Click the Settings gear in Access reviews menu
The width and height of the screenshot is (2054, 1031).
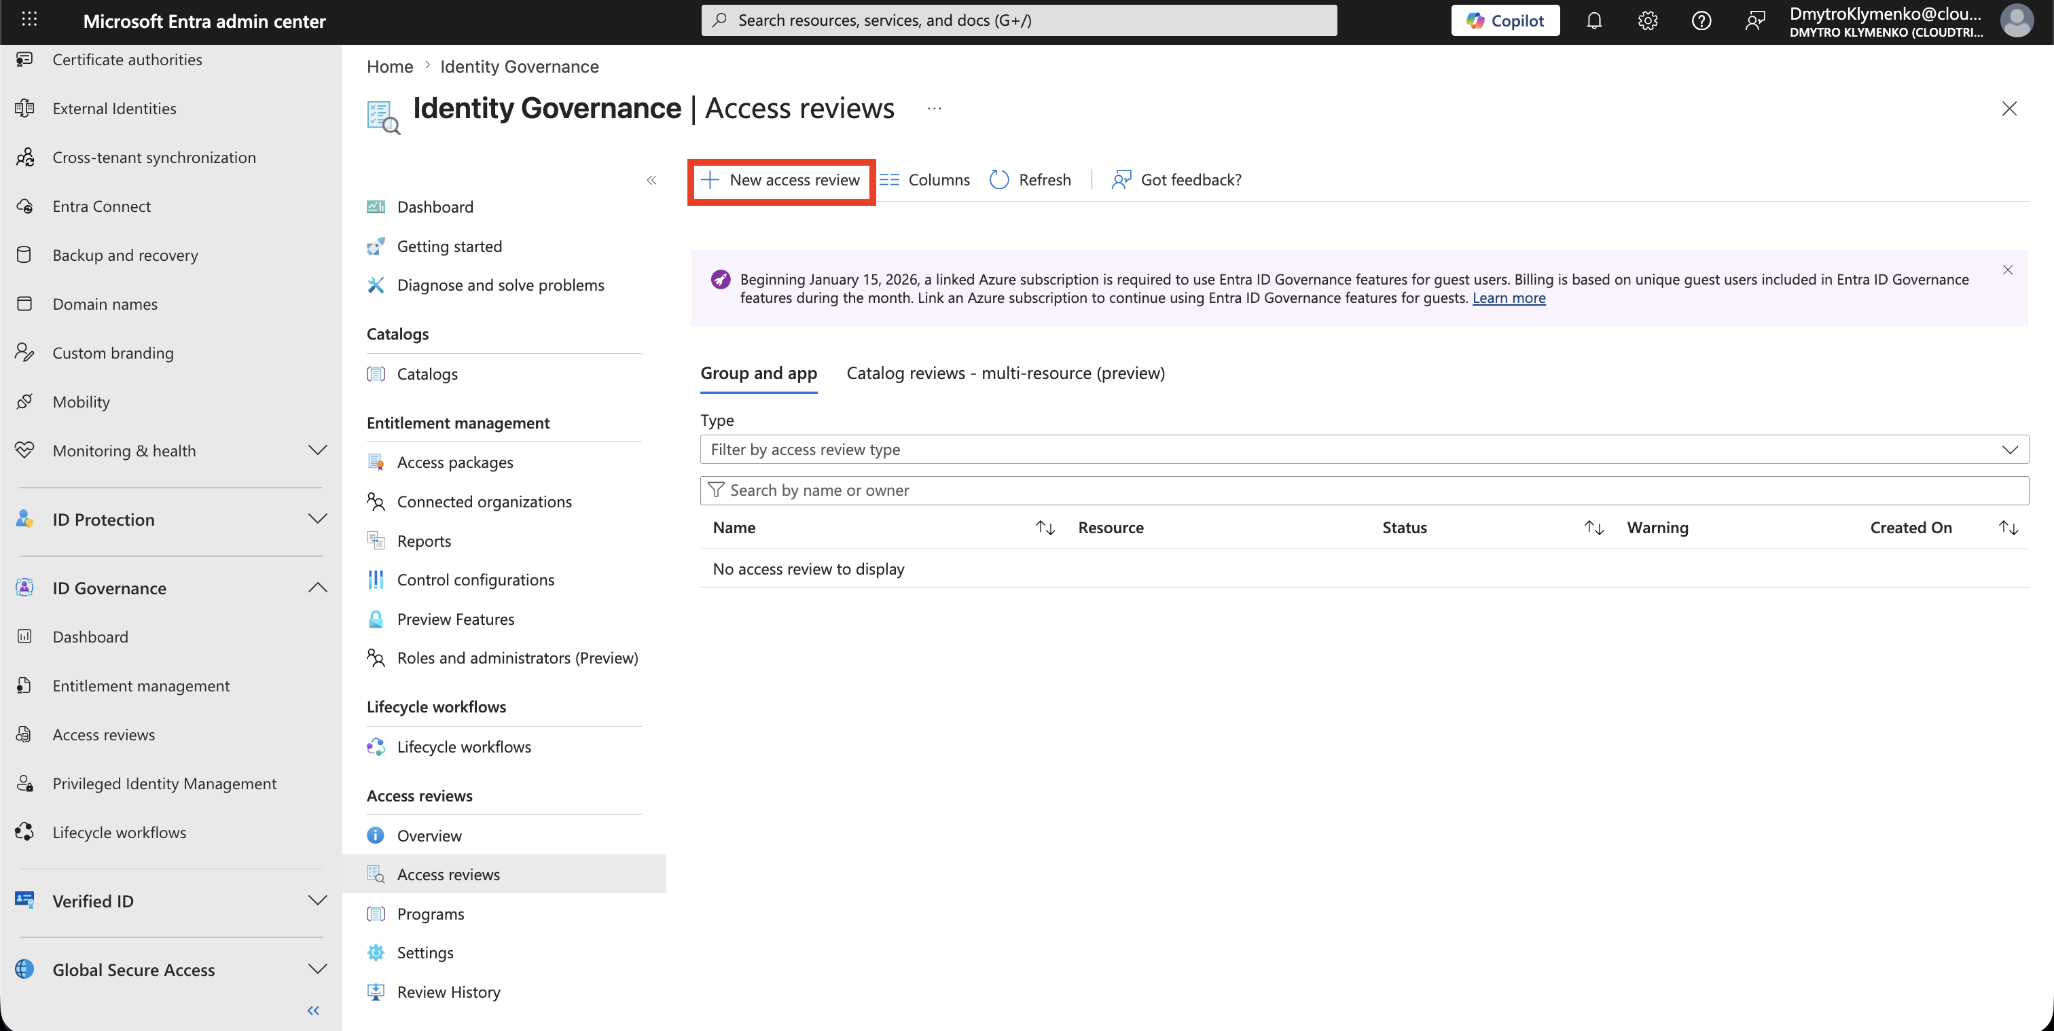pyautogui.click(x=376, y=952)
